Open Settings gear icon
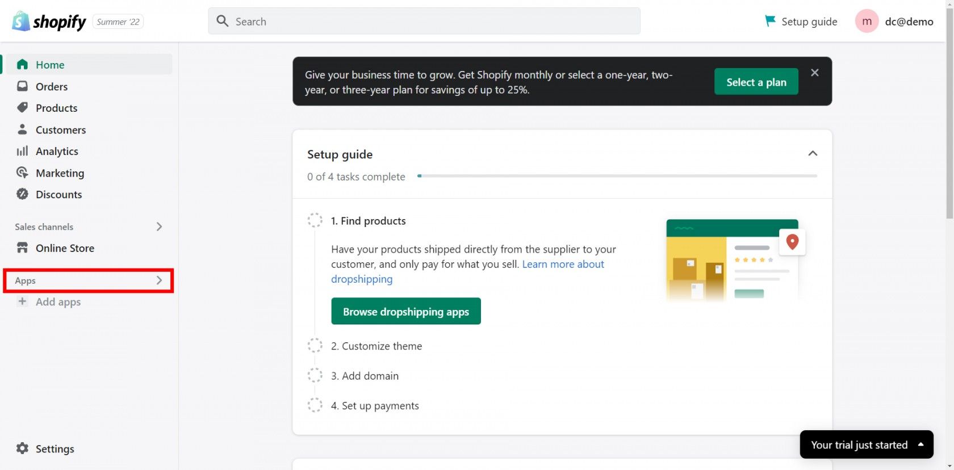The image size is (954, 470). [x=22, y=448]
